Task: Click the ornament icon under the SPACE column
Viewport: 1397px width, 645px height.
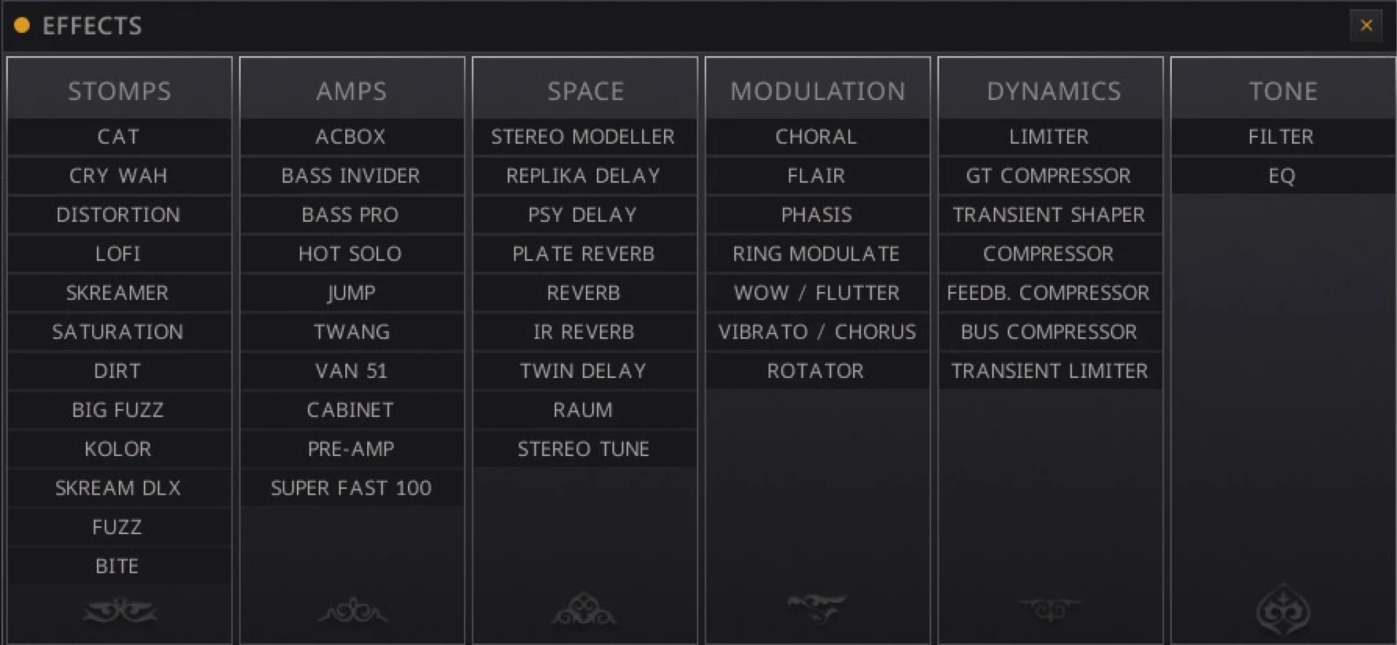Action: 585,610
